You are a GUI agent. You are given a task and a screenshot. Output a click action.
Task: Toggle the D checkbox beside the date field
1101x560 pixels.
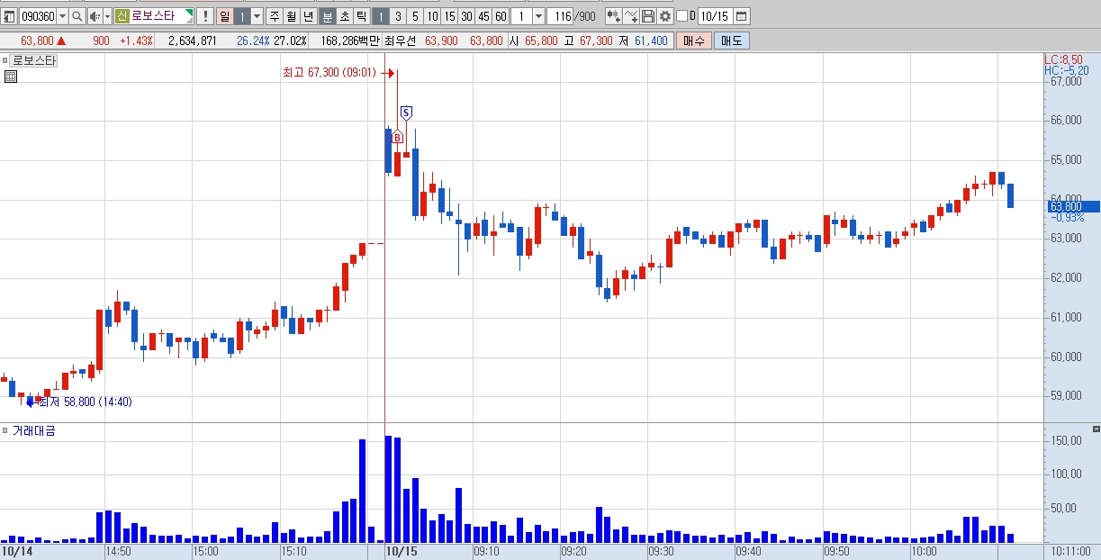click(681, 16)
